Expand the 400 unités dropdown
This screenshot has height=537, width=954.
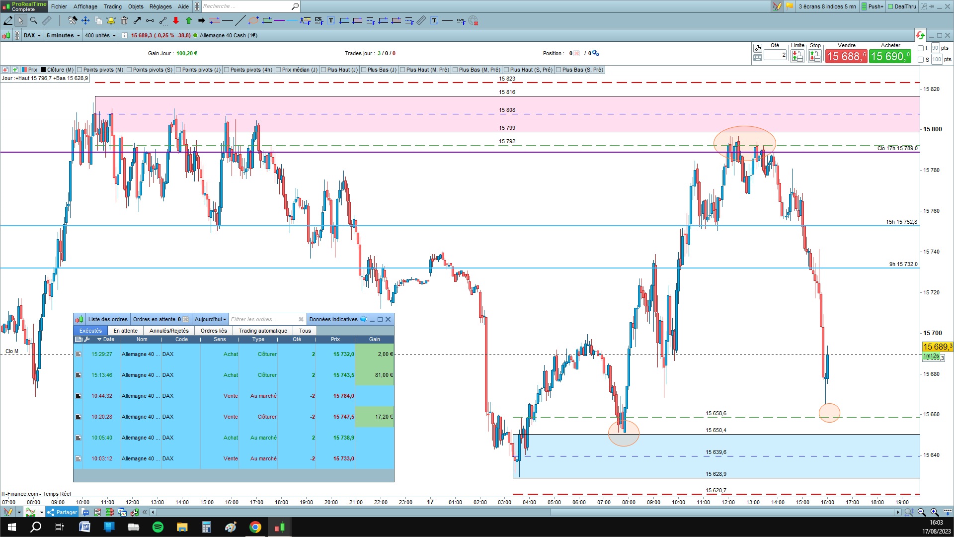pos(100,35)
